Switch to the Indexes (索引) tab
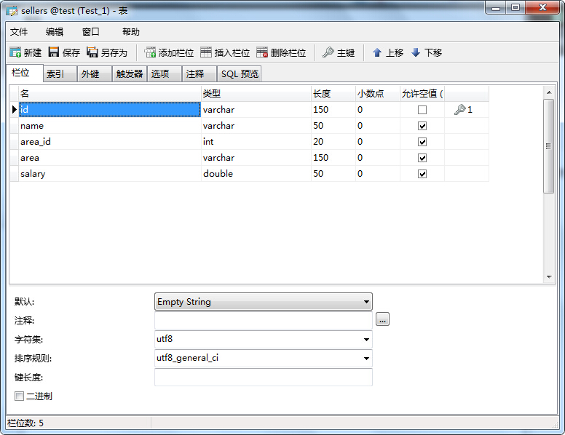The height and width of the screenshot is (435, 565). point(60,73)
